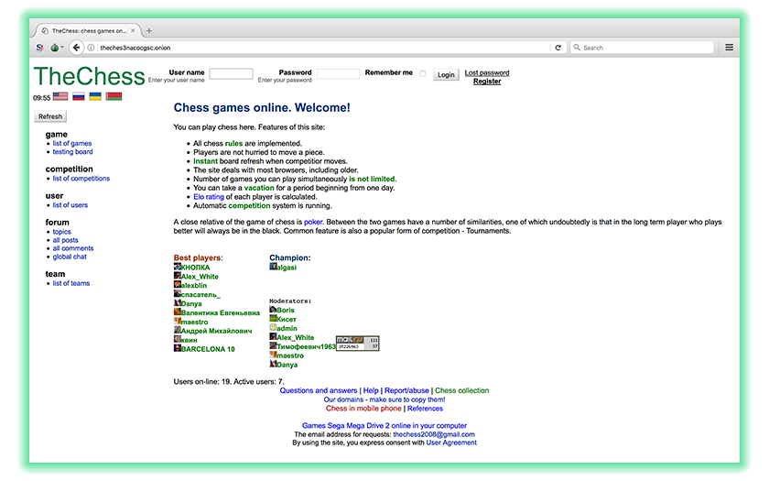Reload the page with the address bar refresh icon
The width and height of the screenshot is (769, 481).
(558, 48)
